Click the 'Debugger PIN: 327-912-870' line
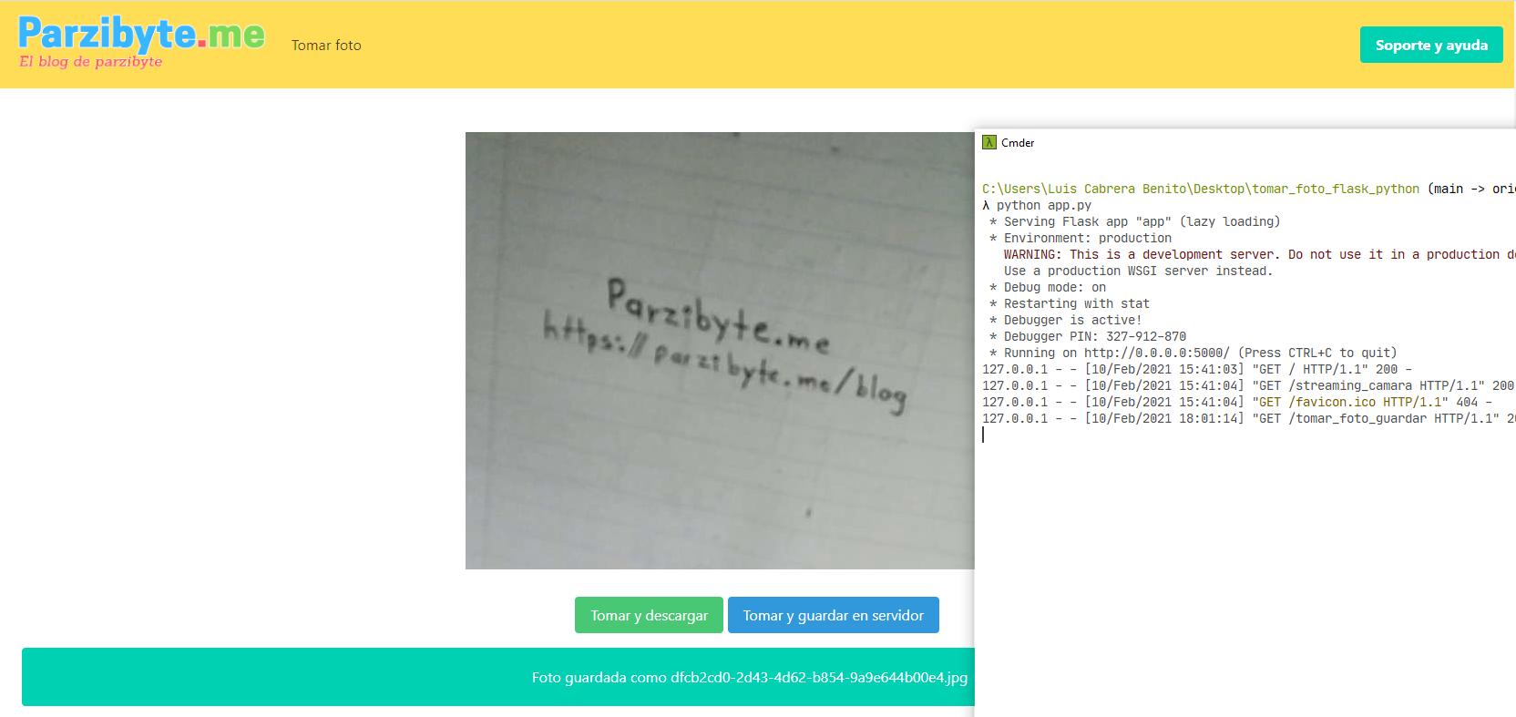The width and height of the screenshot is (1516, 717). point(1088,336)
